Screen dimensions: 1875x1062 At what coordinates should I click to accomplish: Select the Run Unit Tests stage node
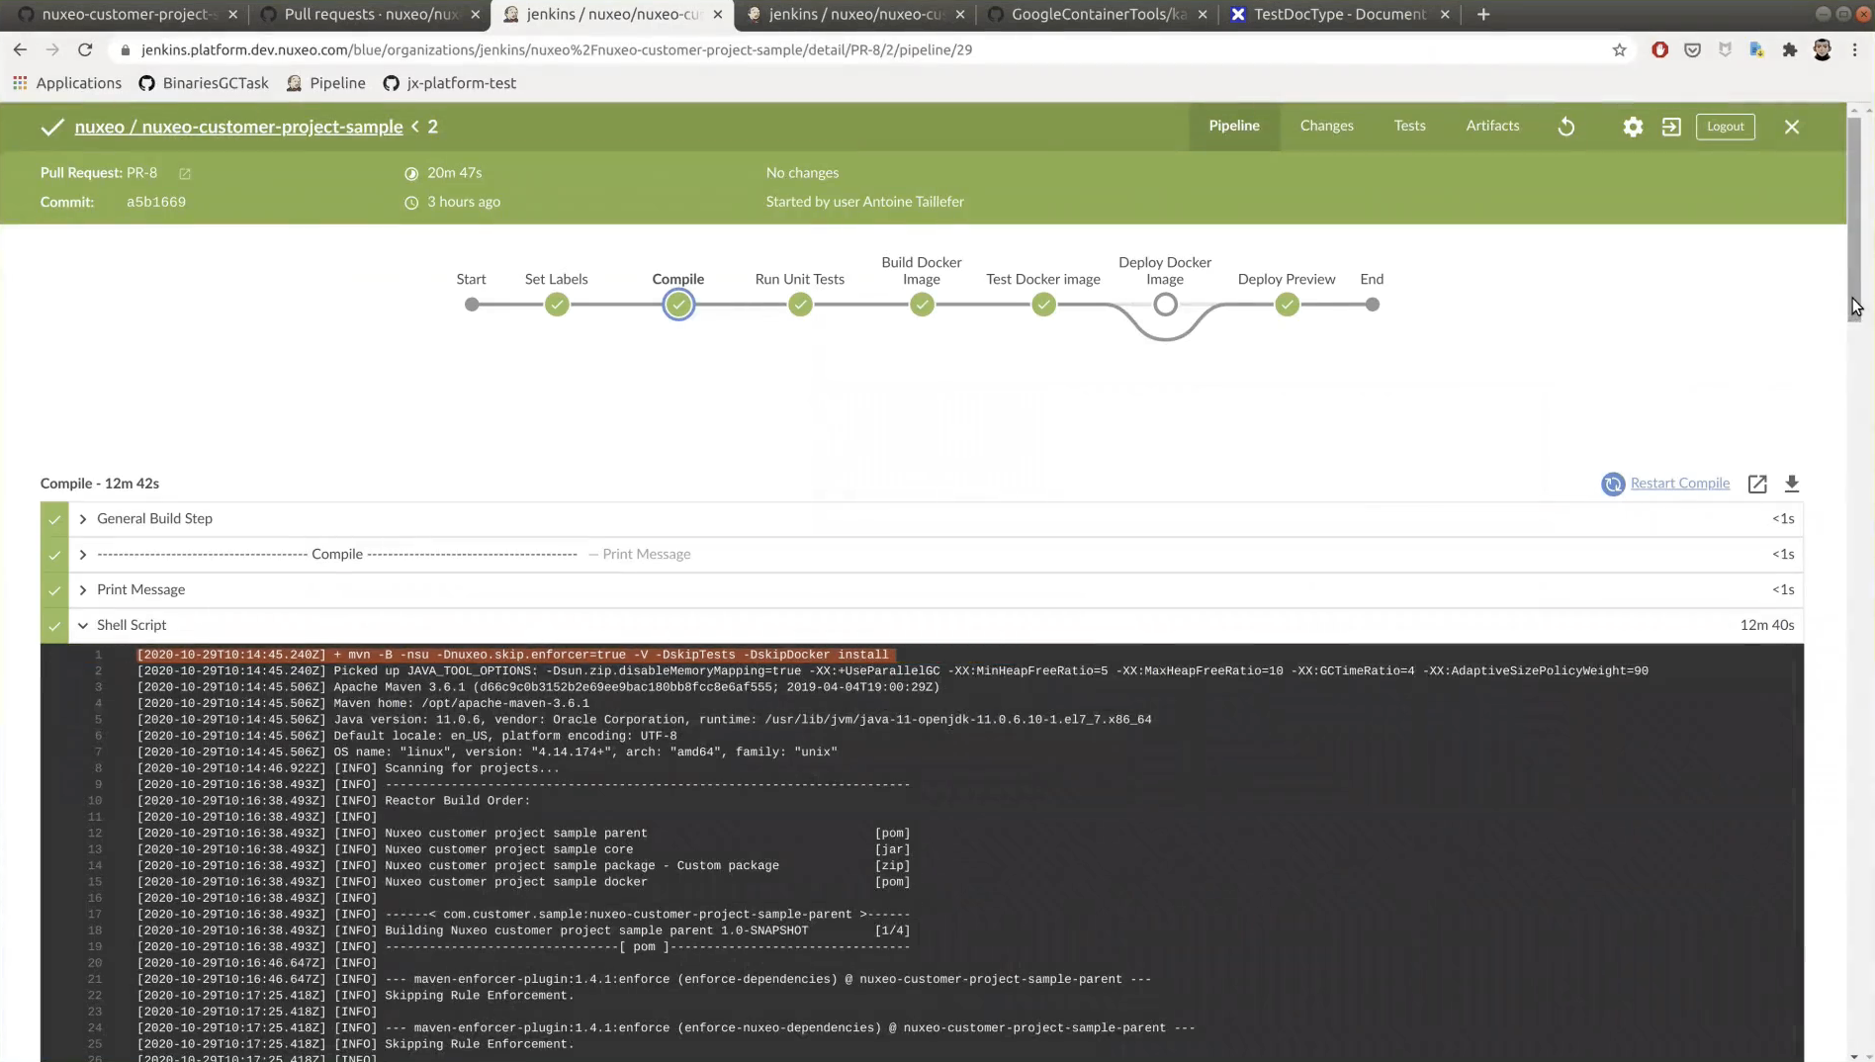[x=800, y=305]
